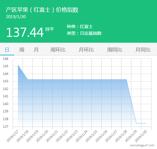Select the 周同比 tab
Image resolution: width=157 pixels, height=149 pixels.
click(115, 50)
